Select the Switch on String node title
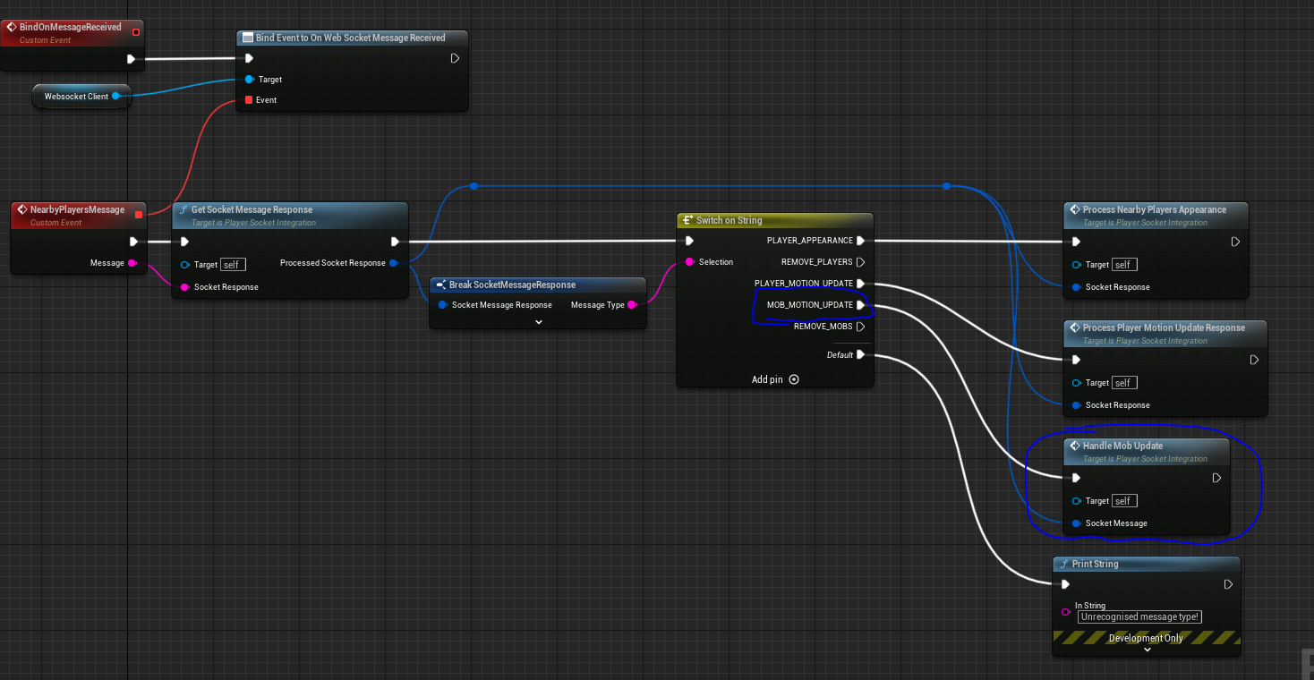The width and height of the screenshot is (1314, 680). pos(729,220)
